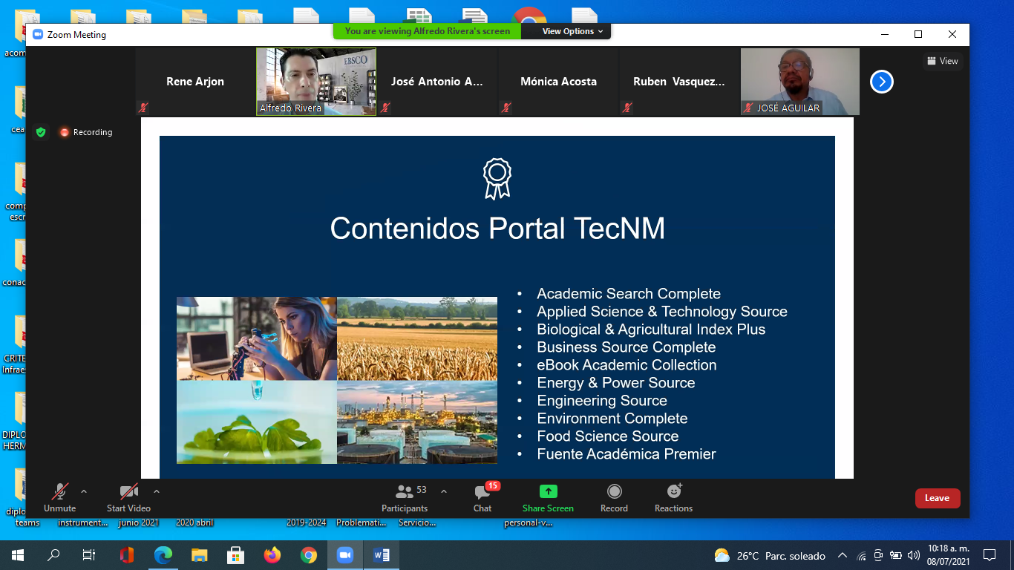Select JOSÉ AGUILAR's video thumbnail
The width and height of the screenshot is (1014, 570).
(x=800, y=82)
